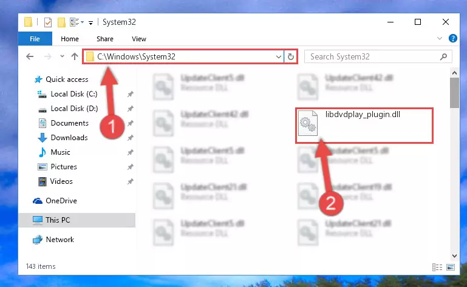Open the File menu
The width and height of the screenshot is (467, 287).
35,39
